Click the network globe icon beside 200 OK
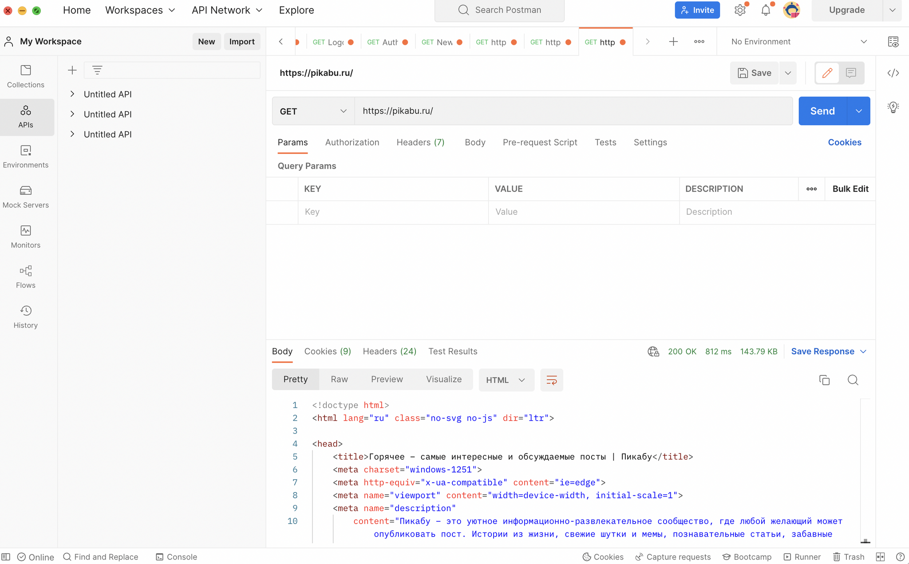This screenshot has width=909, height=564. 653,352
